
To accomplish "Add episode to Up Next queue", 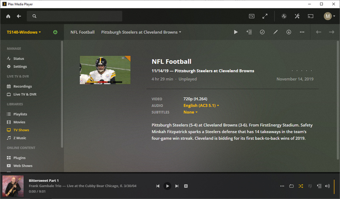I will click(x=249, y=32).
